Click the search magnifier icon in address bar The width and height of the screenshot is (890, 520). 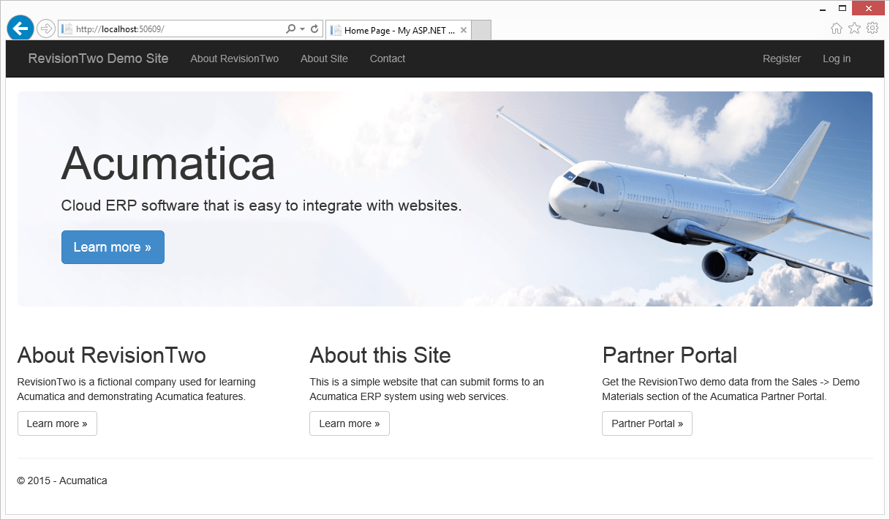[x=290, y=29]
